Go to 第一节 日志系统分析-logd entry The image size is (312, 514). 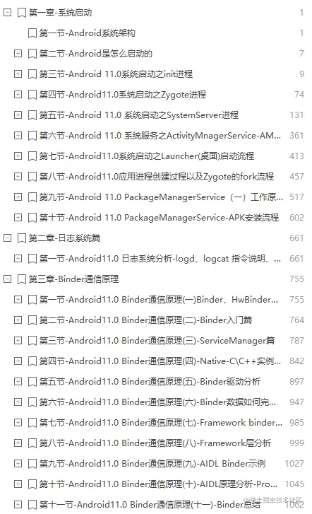[x=160, y=259]
